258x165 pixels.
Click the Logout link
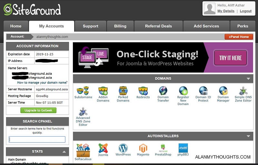coord(246,11)
